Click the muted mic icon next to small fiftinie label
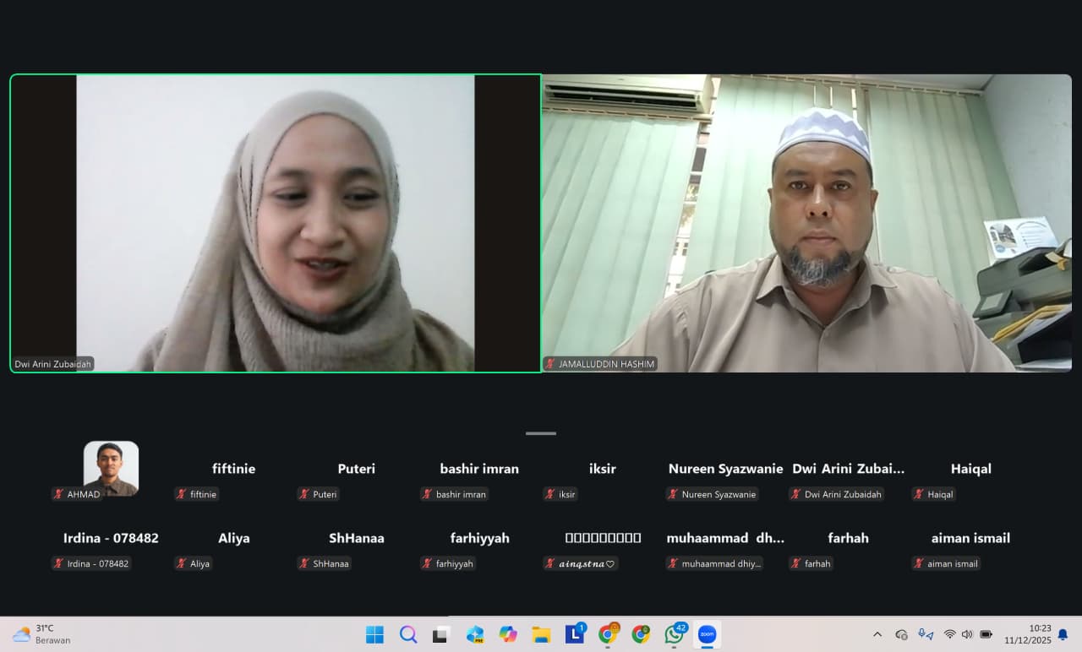Viewport: 1082px width, 652px height. [x=182, y=494]
